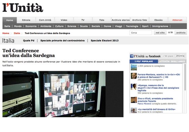Go to the Culture section
The image size is (189, 132).
click(59, 26)
